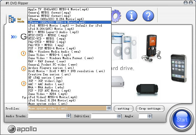Click the PSP device image
The image size is (196, 135).
pos(147,89)
